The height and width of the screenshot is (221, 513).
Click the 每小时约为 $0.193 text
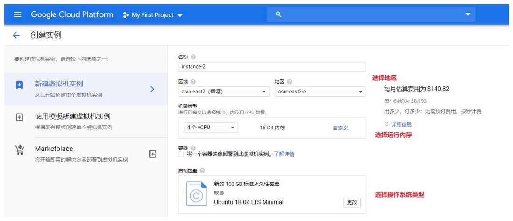[x=405, y=101]
